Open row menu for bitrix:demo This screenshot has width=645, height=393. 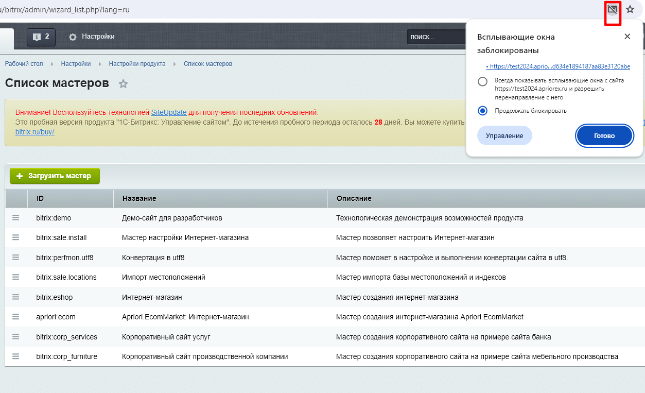click(15, 218)
